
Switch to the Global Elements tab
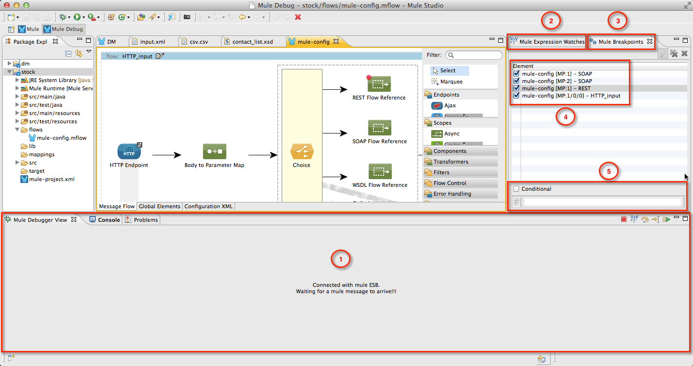click(159, 206)
